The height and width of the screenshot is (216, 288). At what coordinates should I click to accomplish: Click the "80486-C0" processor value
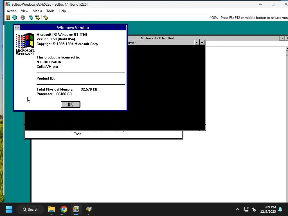click(64, 94)
